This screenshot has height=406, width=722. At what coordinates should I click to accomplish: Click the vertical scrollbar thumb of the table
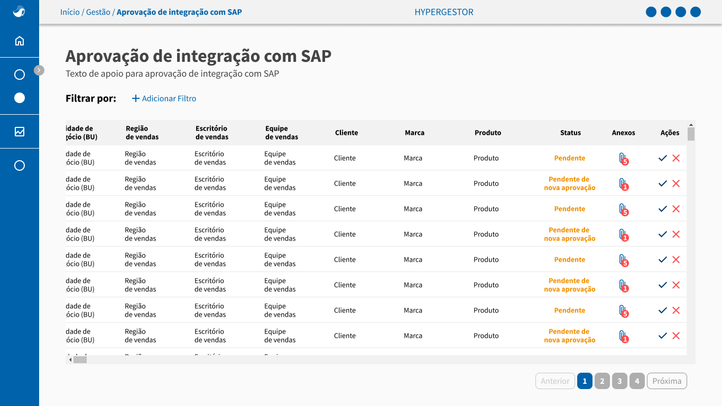[x=691, y=134]
